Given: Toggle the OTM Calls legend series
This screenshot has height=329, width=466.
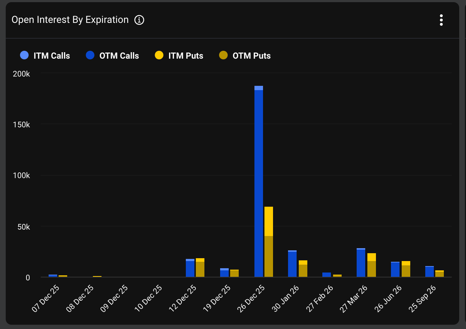Looking at the screenshot, I should (119, 56).
